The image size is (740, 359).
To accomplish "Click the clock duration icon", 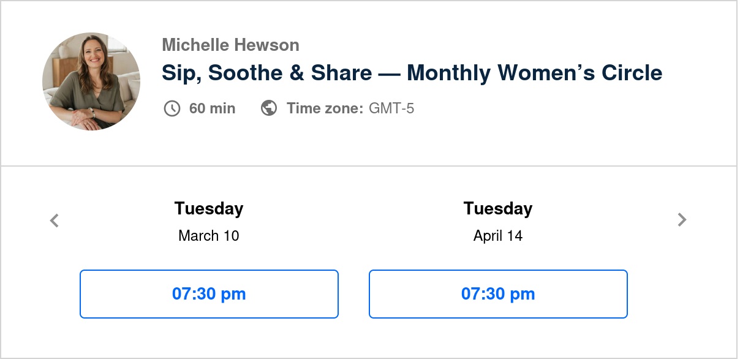I will coord(172,108).
